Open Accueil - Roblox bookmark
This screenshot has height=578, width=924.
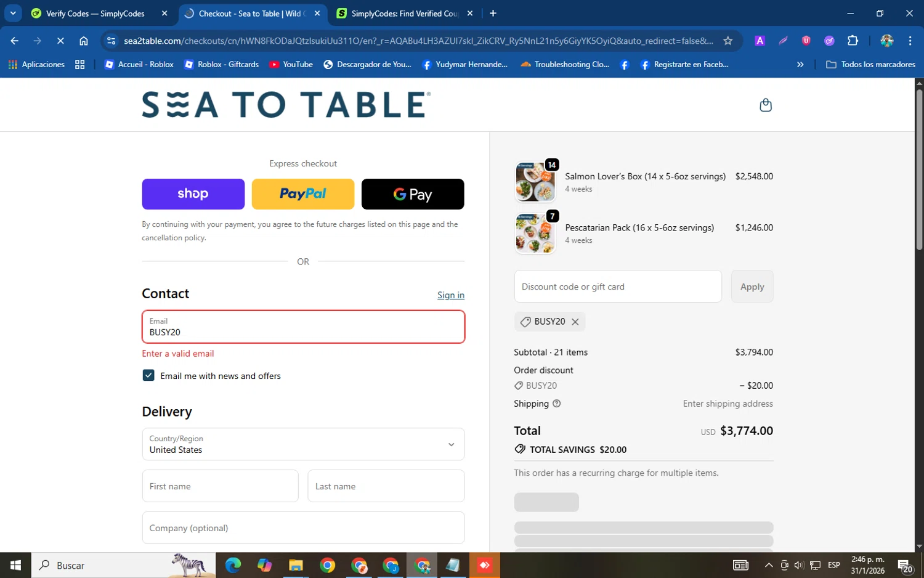pos(139,64)
